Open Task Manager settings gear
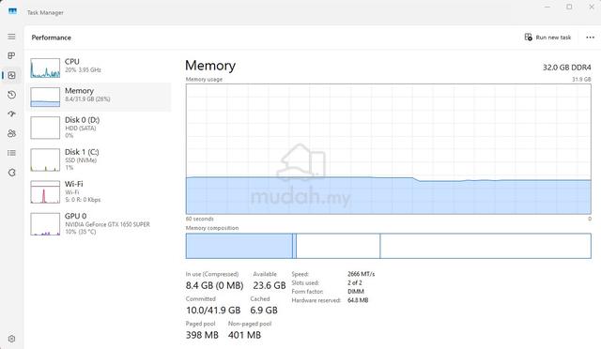This screenshot has width=601, height=349. click(11, 339)
